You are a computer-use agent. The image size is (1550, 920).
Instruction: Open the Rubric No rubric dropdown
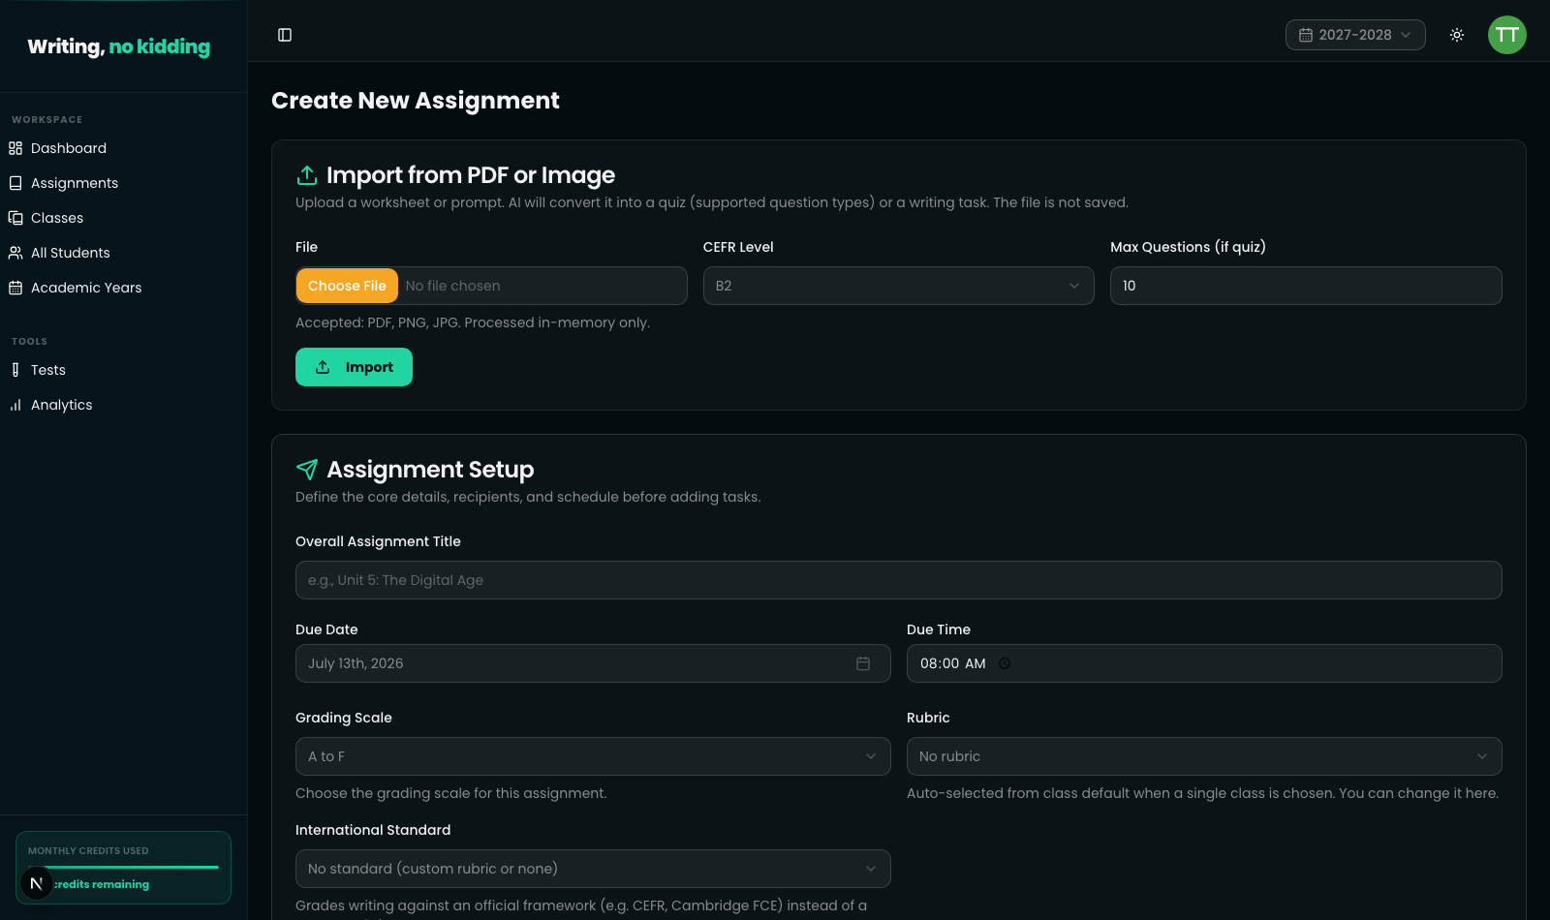click(1204, 756)
